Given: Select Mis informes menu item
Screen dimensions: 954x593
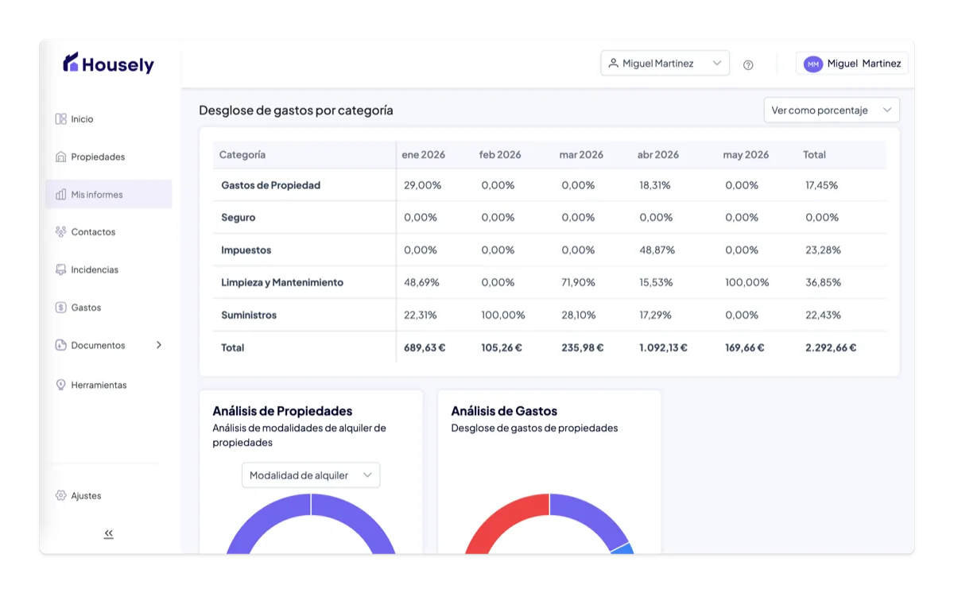Looking at the screenshot, I should [108, 194].
